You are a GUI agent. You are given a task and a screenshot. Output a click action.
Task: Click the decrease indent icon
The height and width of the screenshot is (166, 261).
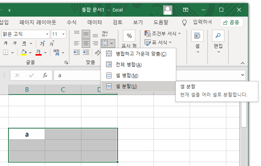77,53
